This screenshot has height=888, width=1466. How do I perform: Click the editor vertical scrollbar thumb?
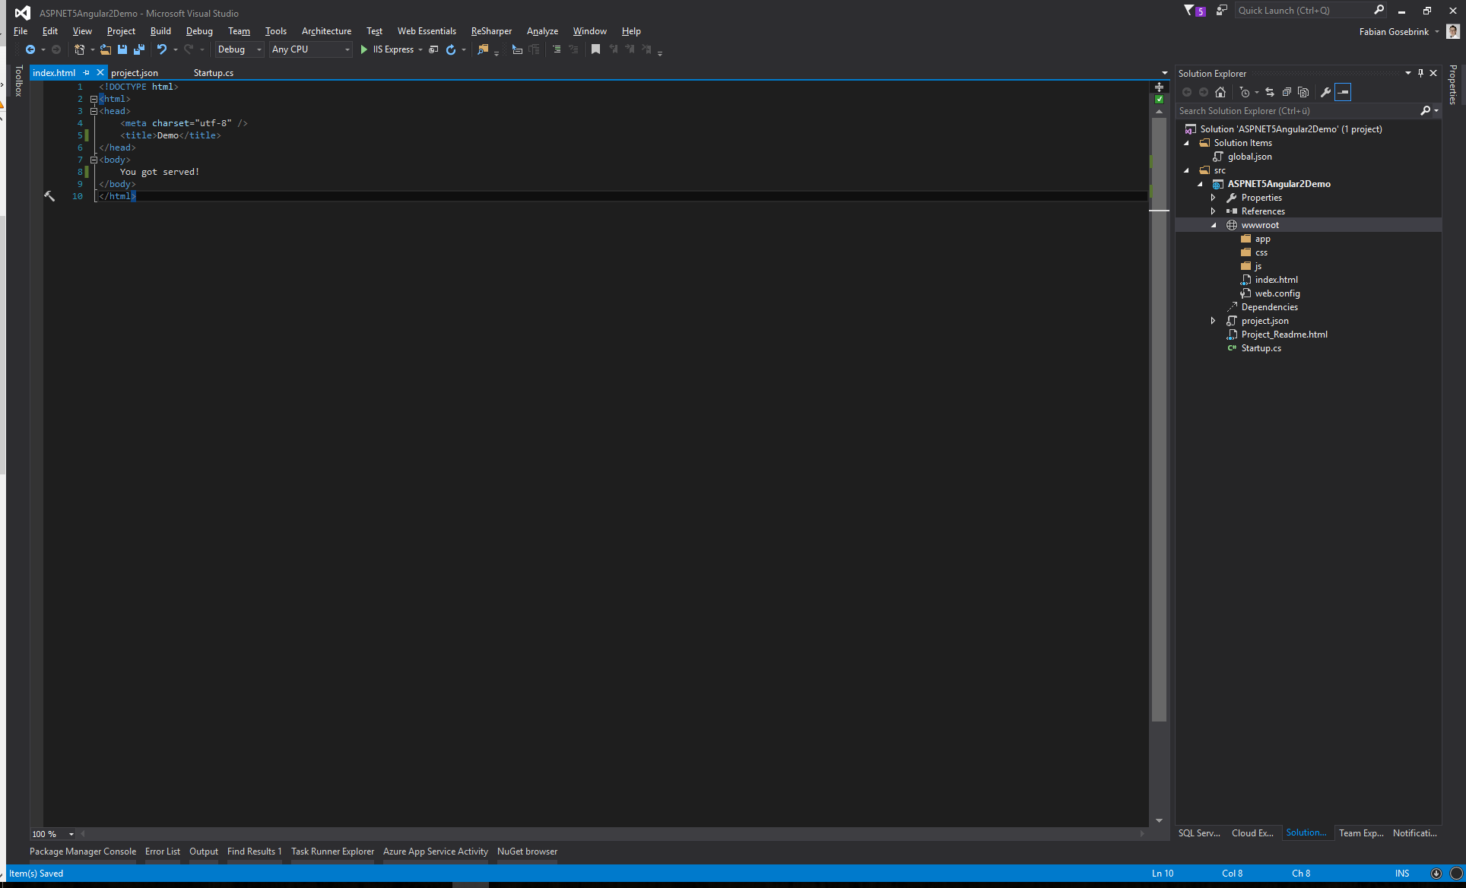point(1159,418)
